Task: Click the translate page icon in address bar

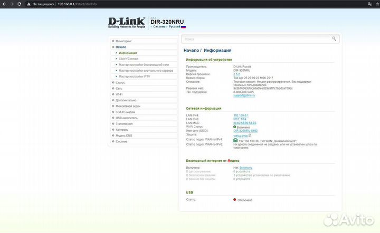Action: [370, 4]
